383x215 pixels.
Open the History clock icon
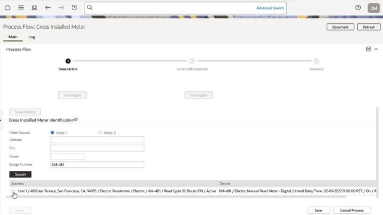click(74, 8)
